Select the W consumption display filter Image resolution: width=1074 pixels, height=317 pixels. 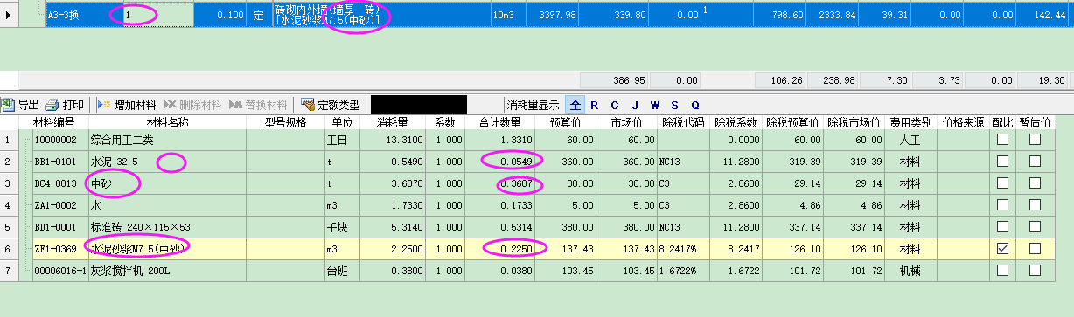[x=654, y=105]
